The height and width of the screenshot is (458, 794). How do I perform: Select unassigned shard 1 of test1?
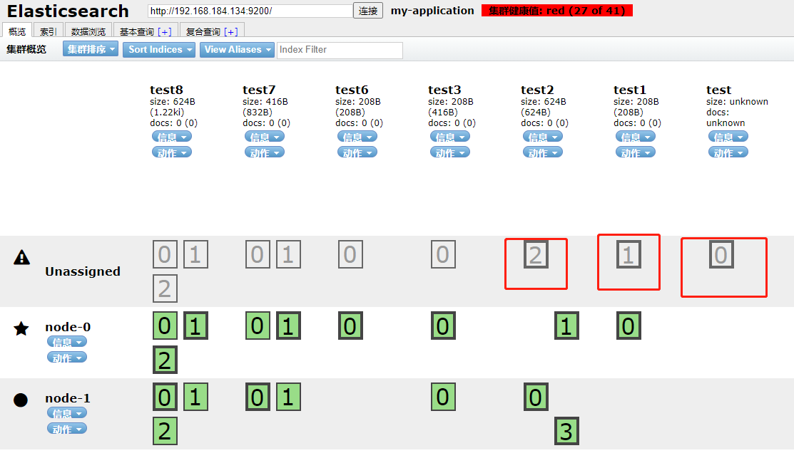tap(628, 254)
